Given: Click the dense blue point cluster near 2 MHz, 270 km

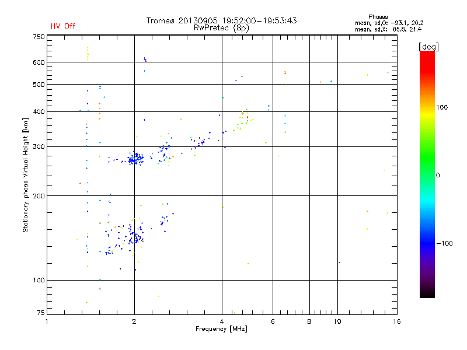Looking at the screenshot, I should click(x=135, y=159).
